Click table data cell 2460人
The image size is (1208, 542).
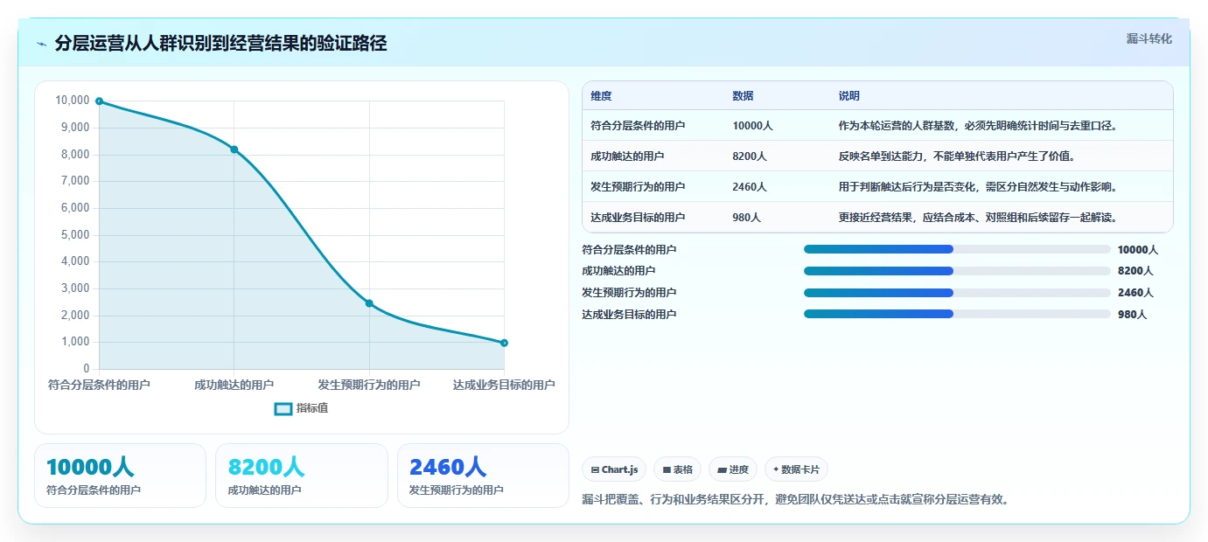click(750, 187)
